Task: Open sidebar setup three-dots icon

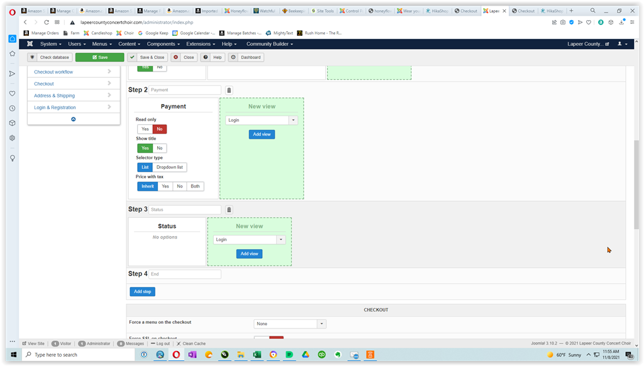Action: coord(13,341)
